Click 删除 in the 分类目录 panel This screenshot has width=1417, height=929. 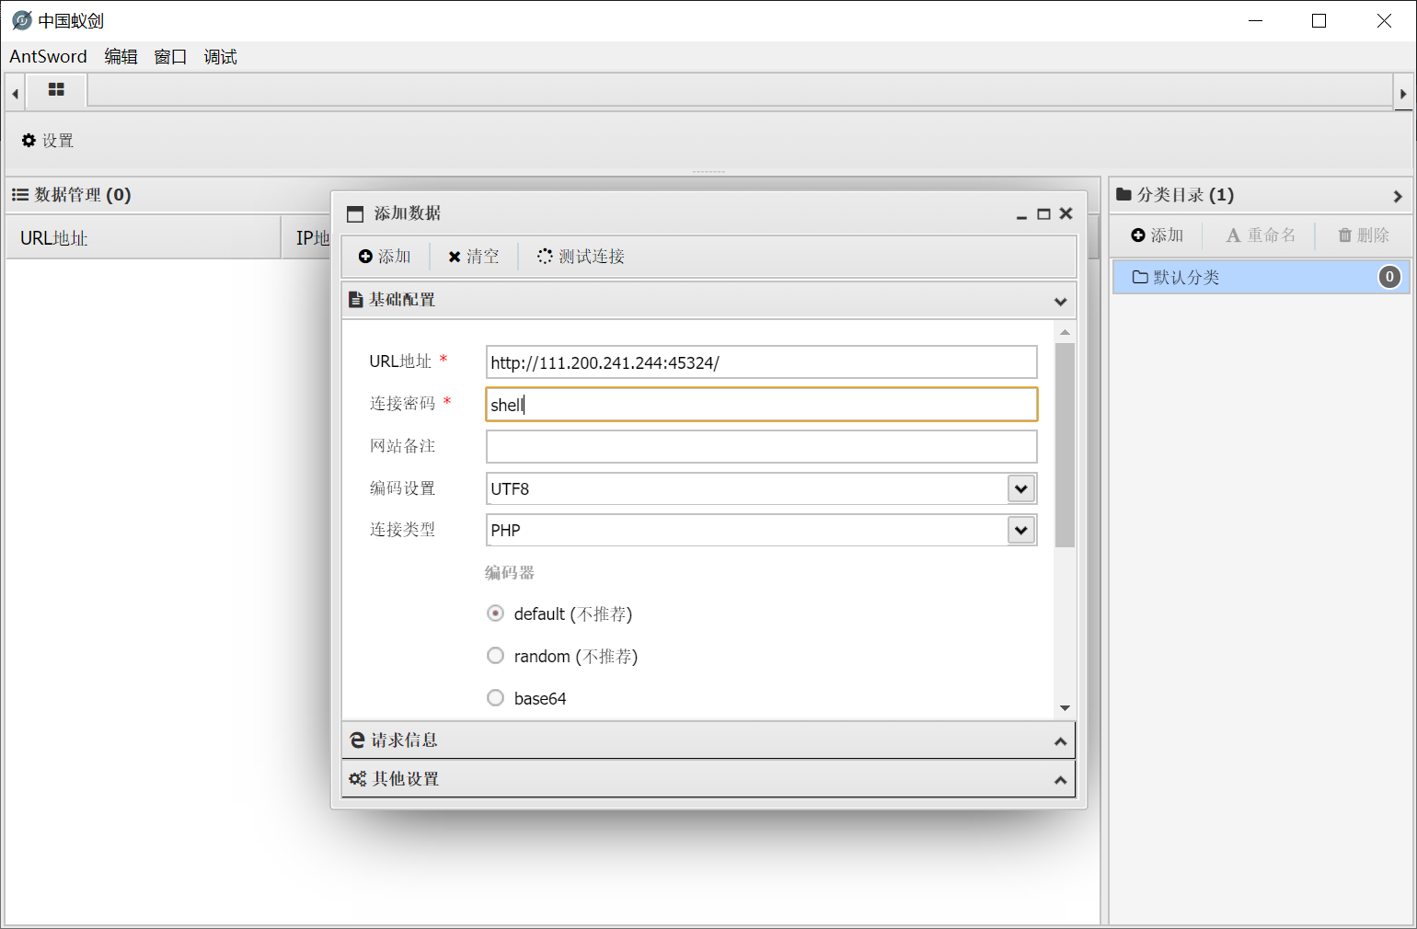pos(1364,235)
